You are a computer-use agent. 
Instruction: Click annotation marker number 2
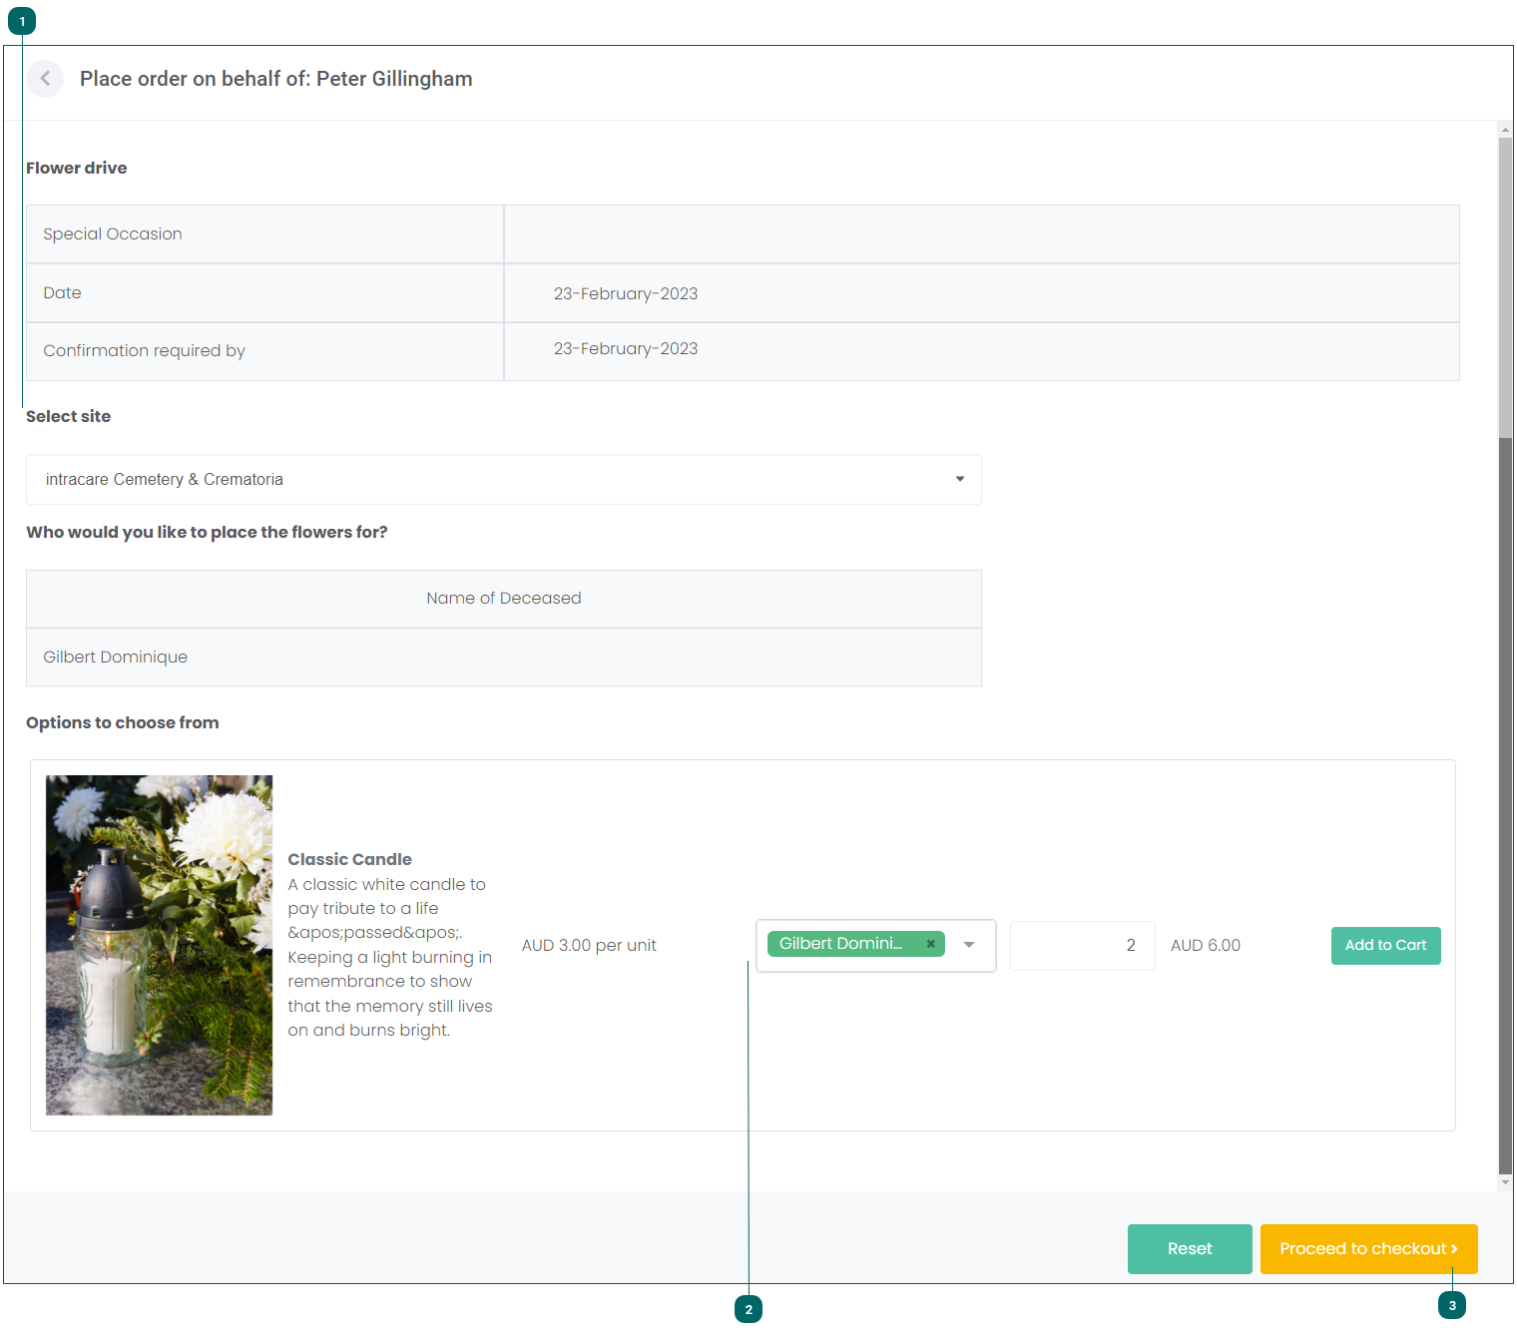click(749, 1309)
